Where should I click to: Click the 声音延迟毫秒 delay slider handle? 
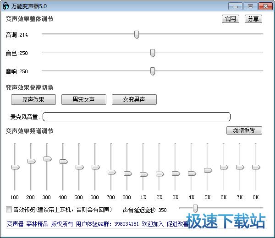click(x=195, y=208)
